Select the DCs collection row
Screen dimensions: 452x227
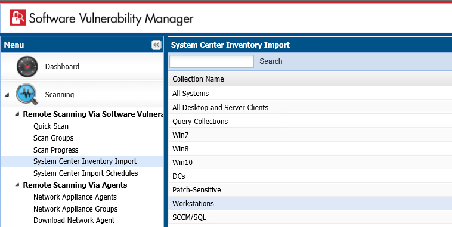coord(310,176)
